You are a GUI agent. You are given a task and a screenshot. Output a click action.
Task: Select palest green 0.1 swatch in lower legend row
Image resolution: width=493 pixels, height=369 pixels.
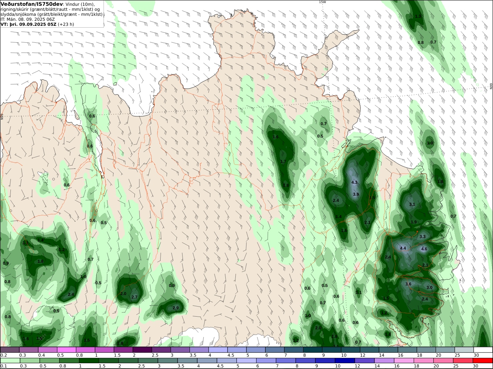pos(10,361)
